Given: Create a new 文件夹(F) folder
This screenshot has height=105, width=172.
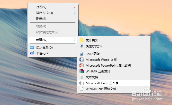Looking at the screenshot, I should click(114, 40).
